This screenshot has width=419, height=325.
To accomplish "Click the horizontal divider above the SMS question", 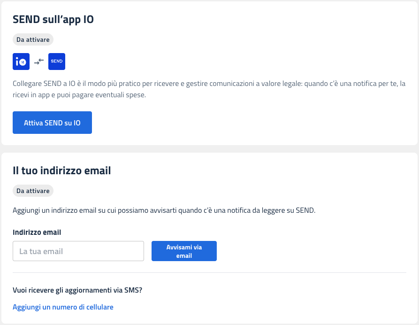I will [x=209, y=273].
